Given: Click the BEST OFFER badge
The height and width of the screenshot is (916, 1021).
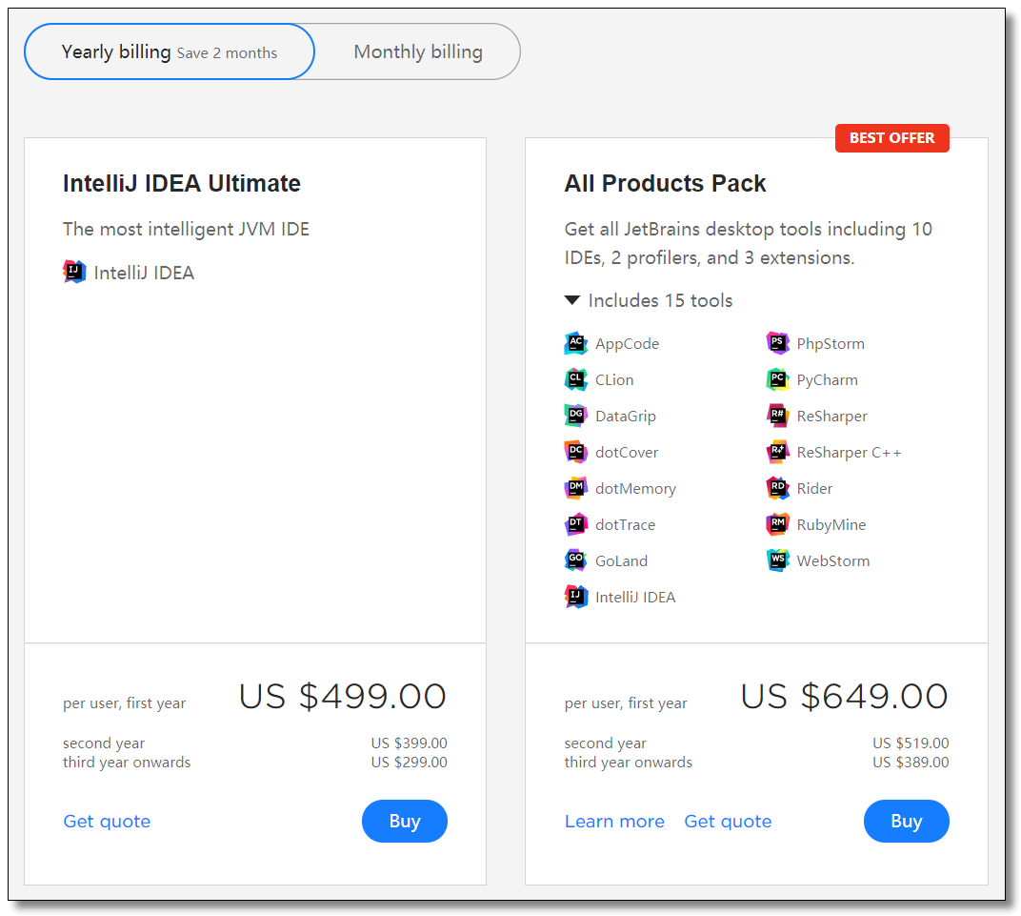Looking at the screenshot, I should tap(891, 138).
